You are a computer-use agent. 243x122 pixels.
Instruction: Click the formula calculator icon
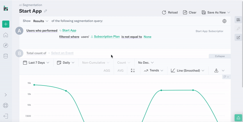[133, 71]
